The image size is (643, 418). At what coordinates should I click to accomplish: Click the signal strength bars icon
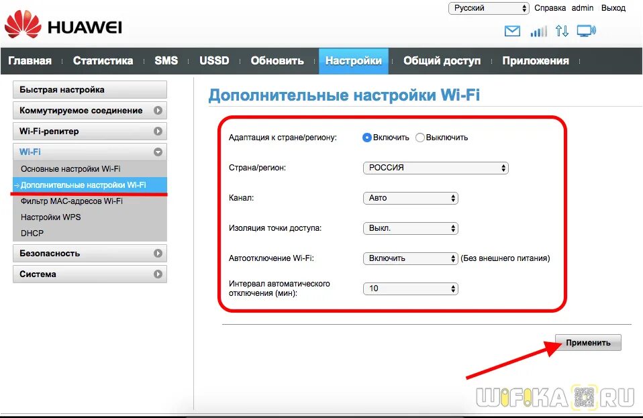(538, 31)
